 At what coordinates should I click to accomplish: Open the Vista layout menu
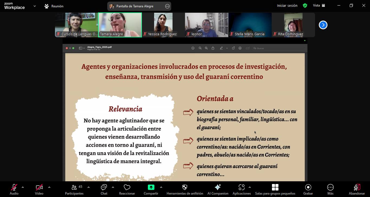point(319,5)
